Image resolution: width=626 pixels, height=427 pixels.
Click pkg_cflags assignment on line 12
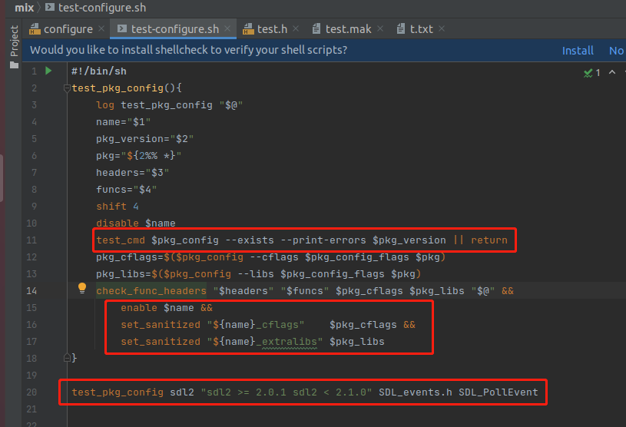click(x=270, y=257)
